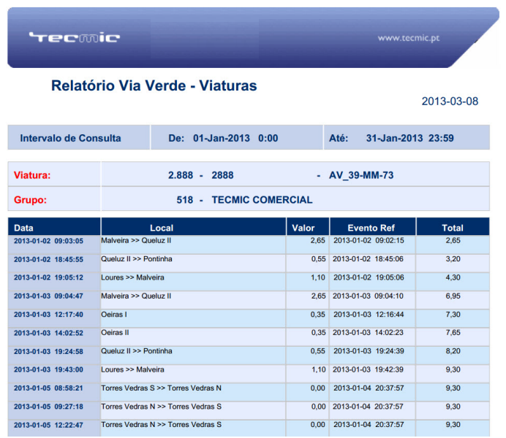Click the 'Data' column header
The image size is (506, 438).
23,228
